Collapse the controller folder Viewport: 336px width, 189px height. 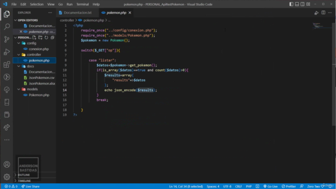coord(34,55)
